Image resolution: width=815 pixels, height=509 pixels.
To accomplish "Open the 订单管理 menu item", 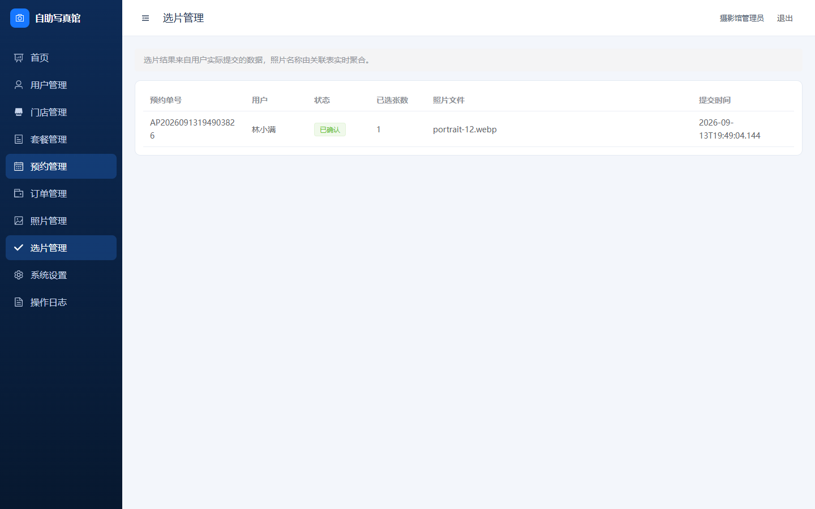I will tap(61, 193).
